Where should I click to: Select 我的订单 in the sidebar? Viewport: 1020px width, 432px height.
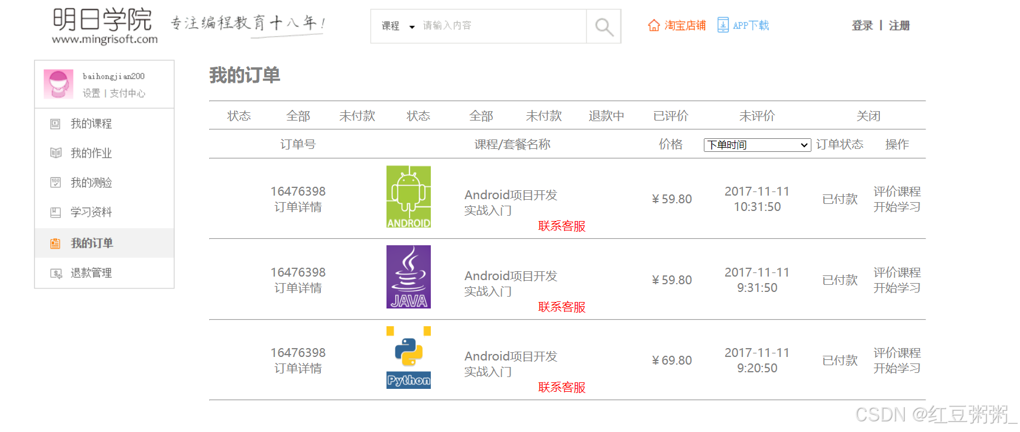tap(92, 243)
